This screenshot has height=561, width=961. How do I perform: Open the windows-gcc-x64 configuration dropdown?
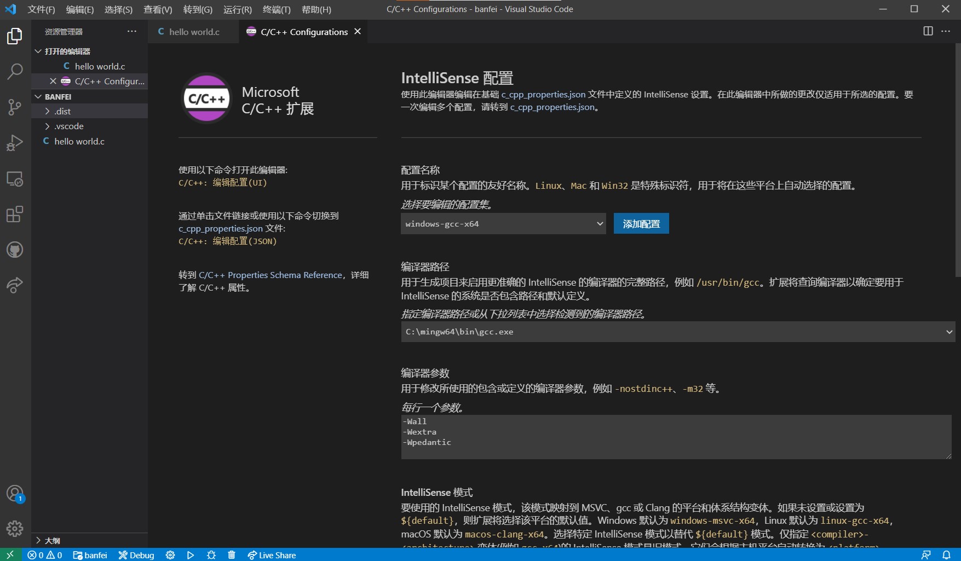pyautogui.click(x=503, y=223)
